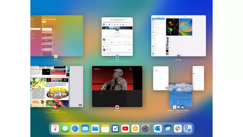Screen dimensions: 243x137
Task: Click the 'Home' label under card
Action: 56,59
